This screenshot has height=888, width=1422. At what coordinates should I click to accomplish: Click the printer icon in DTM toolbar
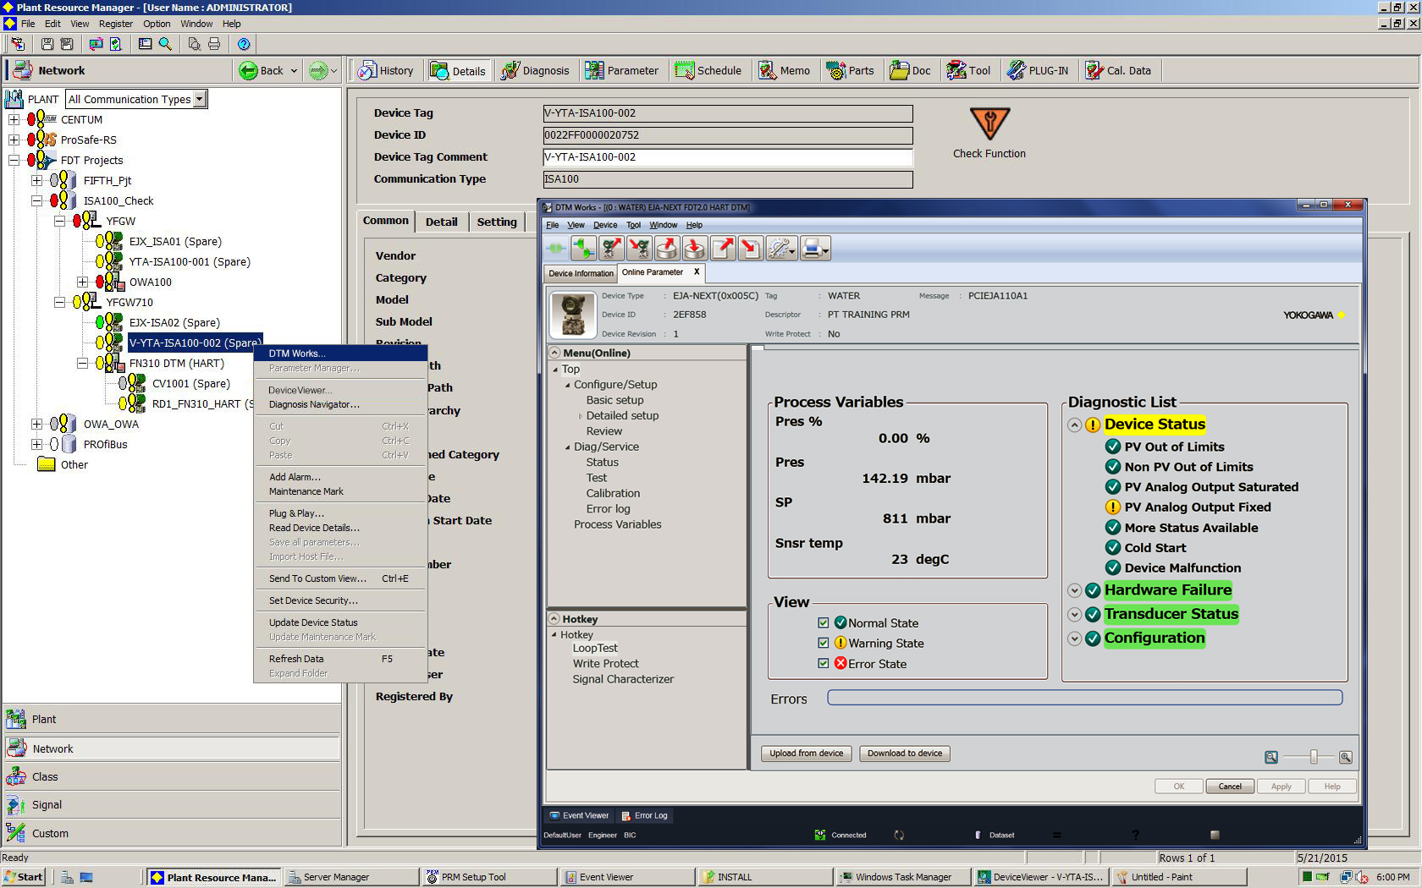tap(812, 248)
